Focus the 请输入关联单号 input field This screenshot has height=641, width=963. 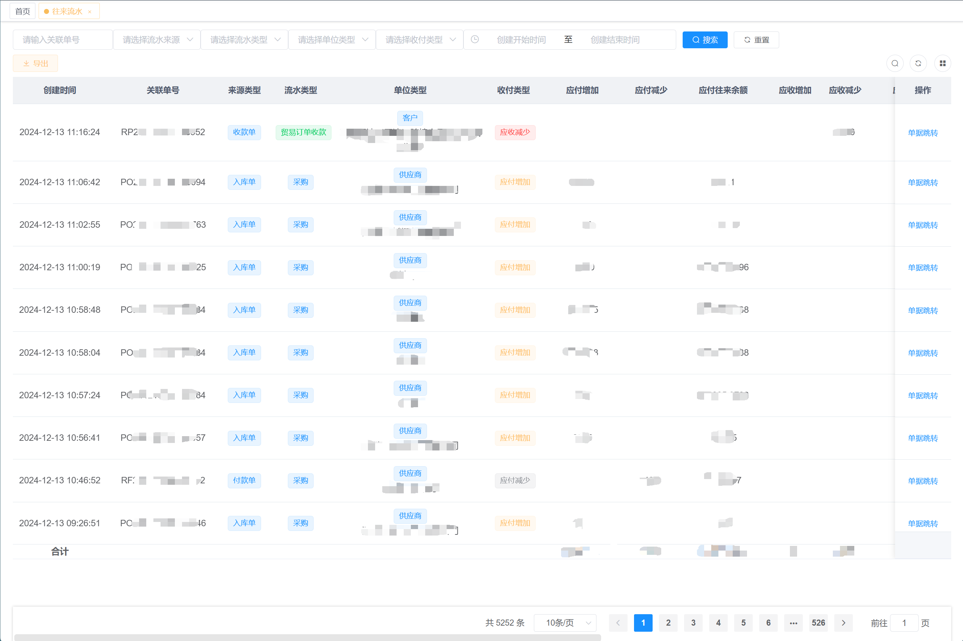coord(63,40)
